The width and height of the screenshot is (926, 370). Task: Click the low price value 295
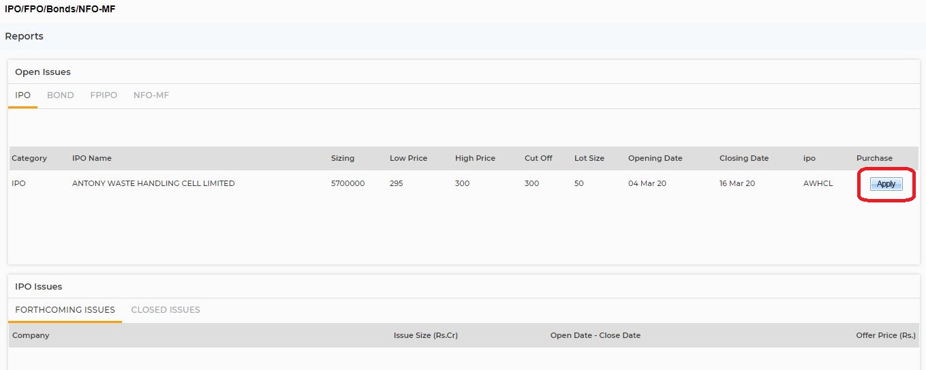[x=396, y=183]
